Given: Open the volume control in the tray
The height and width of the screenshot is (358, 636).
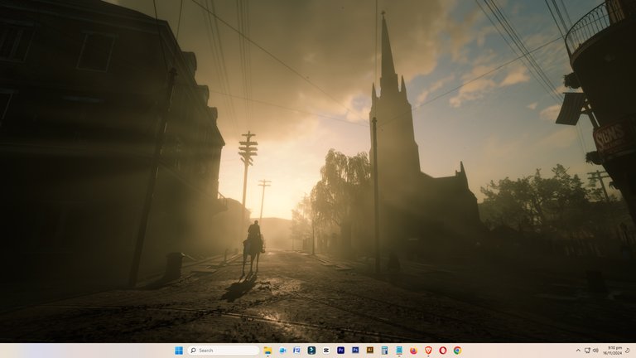Looking at the screenshot, I should (595, 351).
